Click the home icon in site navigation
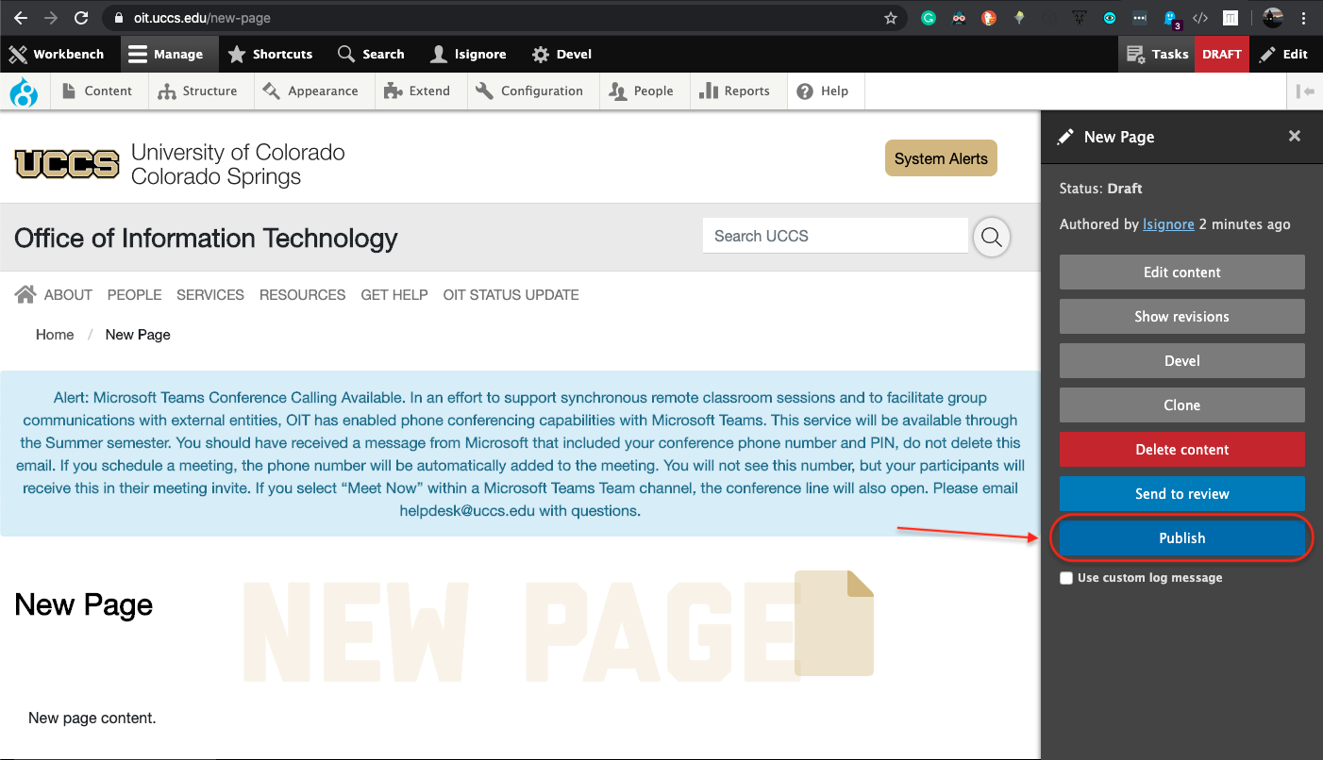The height and width of the screenshot is (760, 1323). (x=25, y=294)
